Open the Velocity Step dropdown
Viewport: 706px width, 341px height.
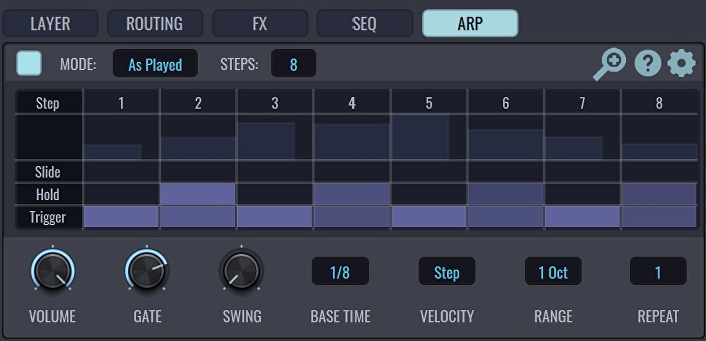[x=447, y=271]
